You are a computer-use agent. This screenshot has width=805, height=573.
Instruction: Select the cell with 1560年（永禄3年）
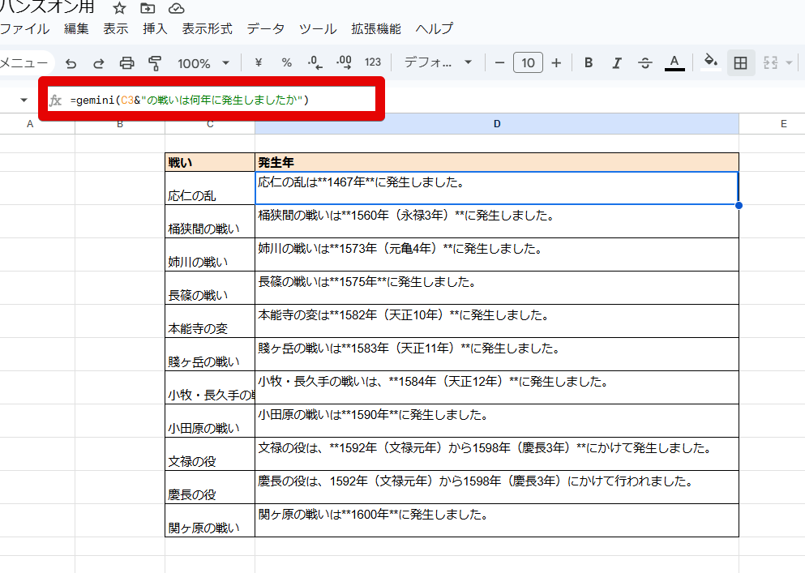pyautogui.click(x=497, y=221)
